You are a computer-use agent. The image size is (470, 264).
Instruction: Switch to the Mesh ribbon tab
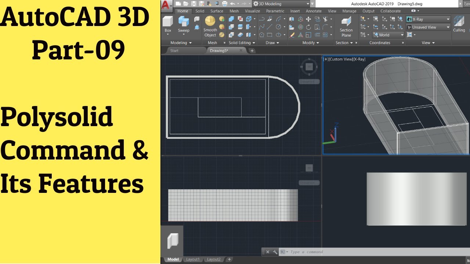tap(234, 11)
